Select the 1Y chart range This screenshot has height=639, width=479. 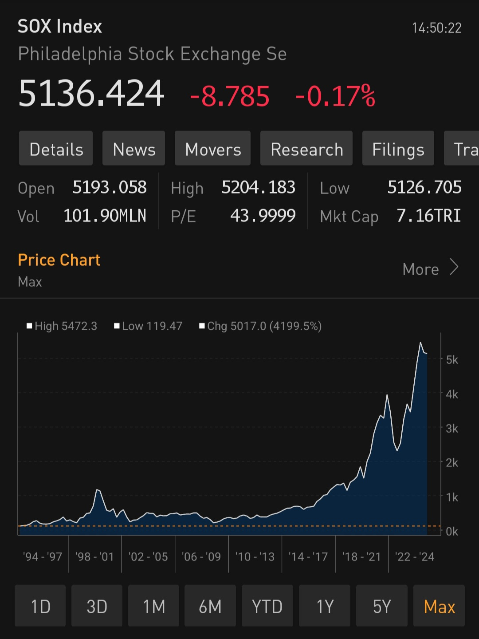(325, 606)
